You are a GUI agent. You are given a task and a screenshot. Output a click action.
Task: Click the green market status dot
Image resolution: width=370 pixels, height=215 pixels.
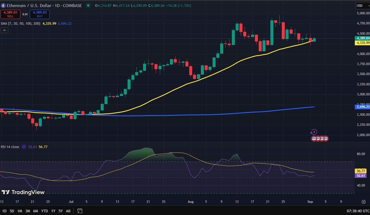[88, 5]
